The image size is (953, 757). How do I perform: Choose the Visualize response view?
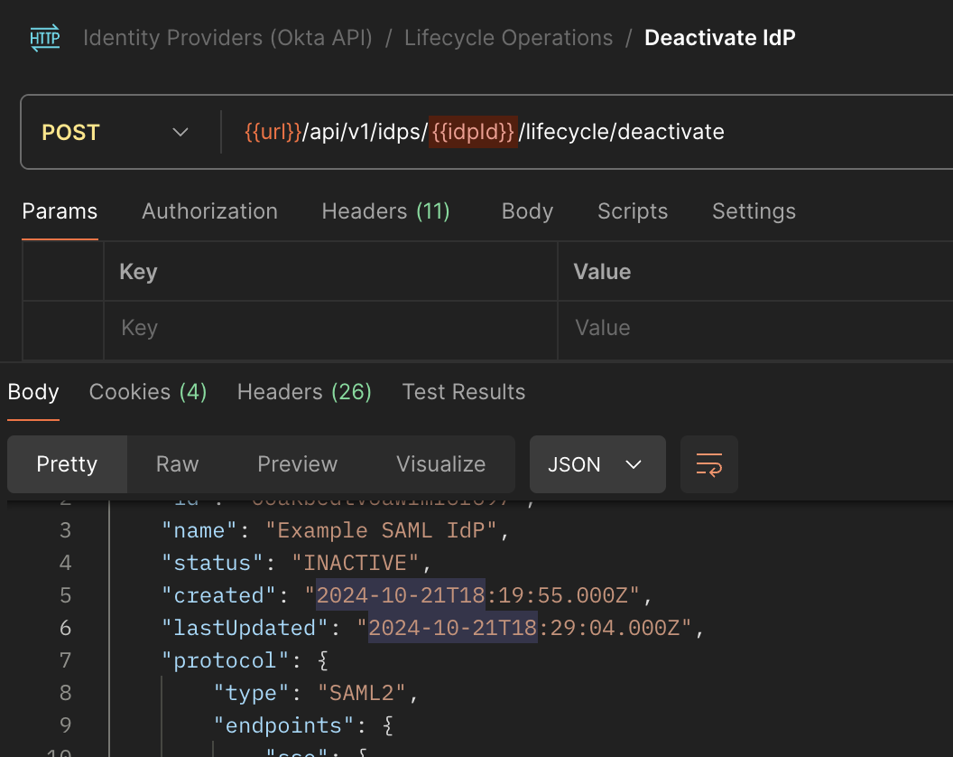pyautogui.click(x=440, y=464)
